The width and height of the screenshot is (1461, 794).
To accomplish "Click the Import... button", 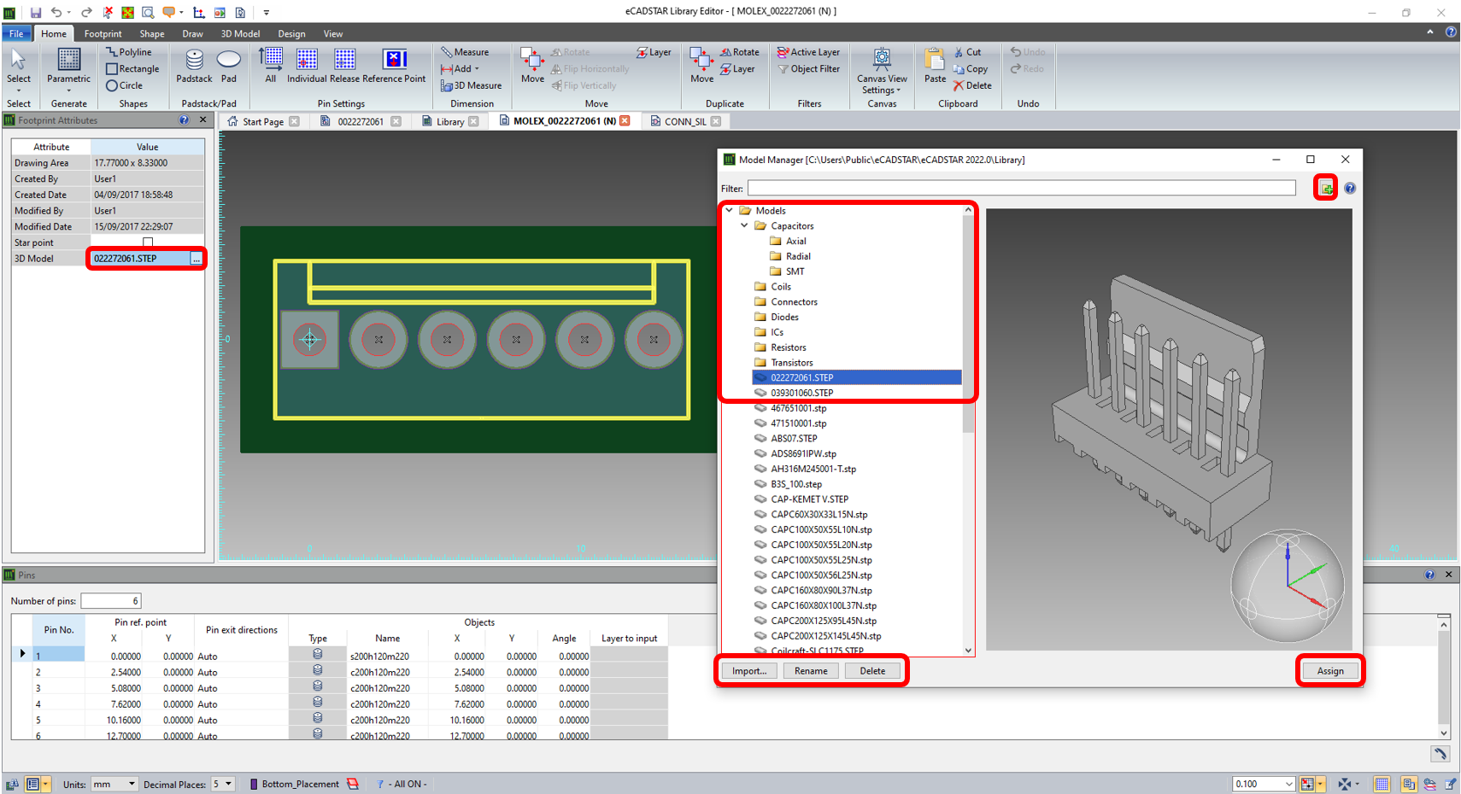I will pos(749,671).
